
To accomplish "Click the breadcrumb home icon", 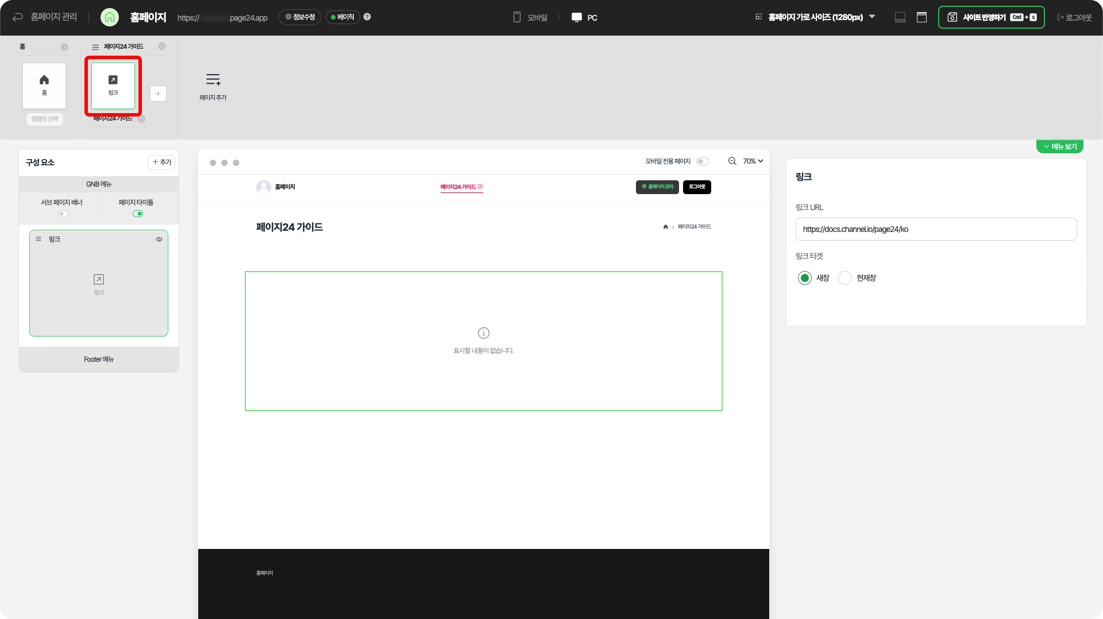I will [666, 227].
